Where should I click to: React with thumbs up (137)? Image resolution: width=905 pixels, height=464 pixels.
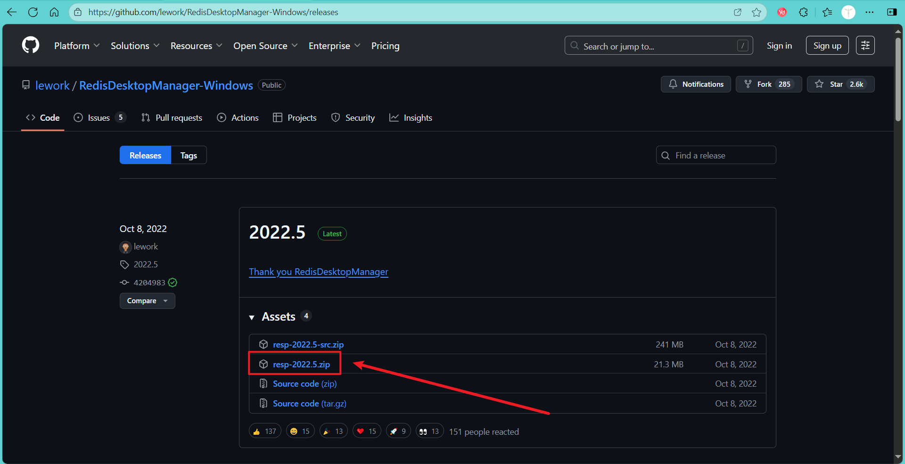(x=265, y=431)
